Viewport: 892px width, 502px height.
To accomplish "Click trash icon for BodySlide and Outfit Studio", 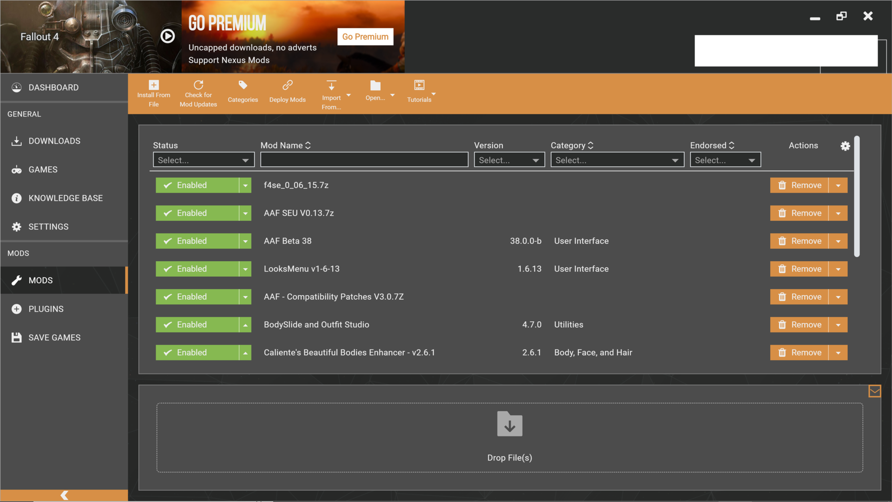I will pos(782,325).
